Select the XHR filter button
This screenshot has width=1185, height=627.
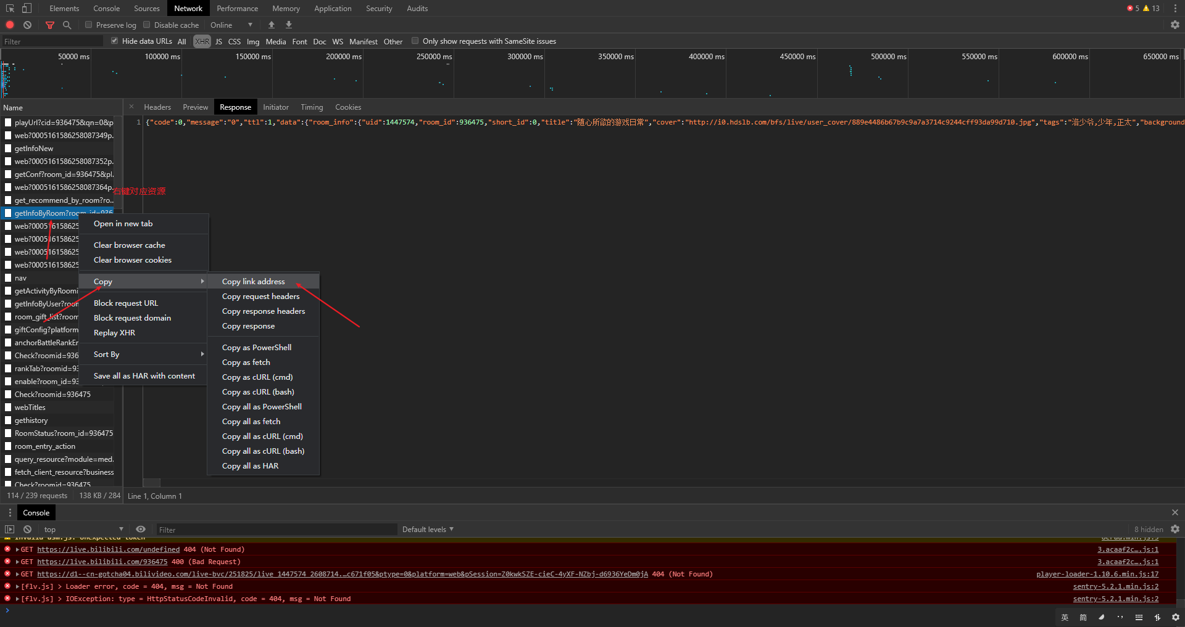(x=202, y=41)
